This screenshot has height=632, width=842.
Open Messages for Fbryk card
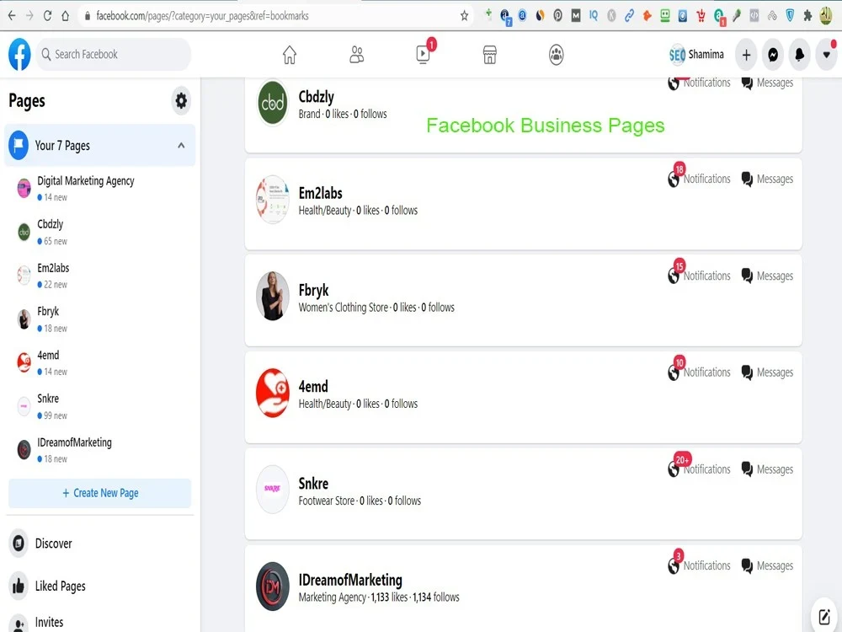[767, 276]
